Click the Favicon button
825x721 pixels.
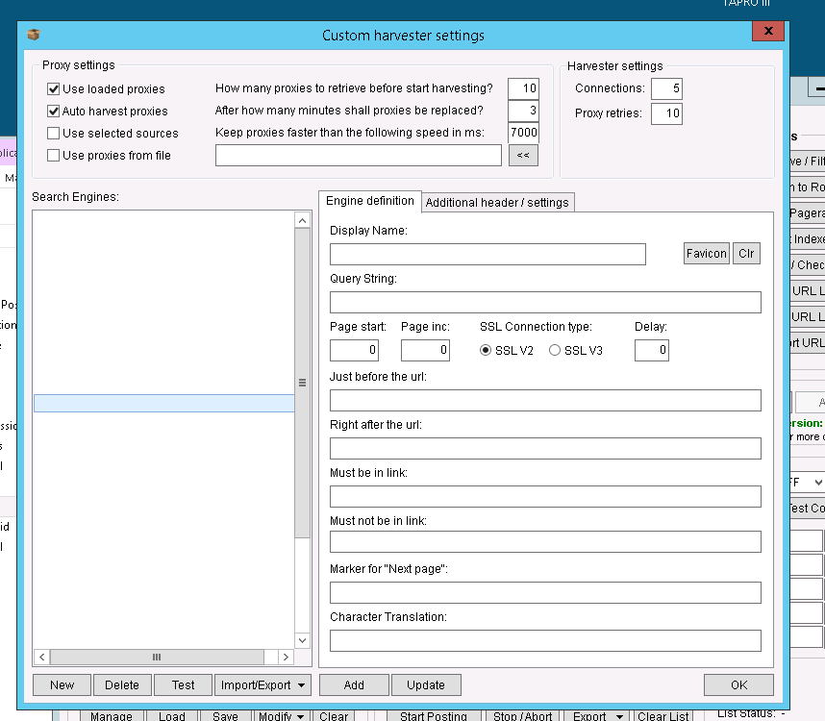[x=706, y=254]
